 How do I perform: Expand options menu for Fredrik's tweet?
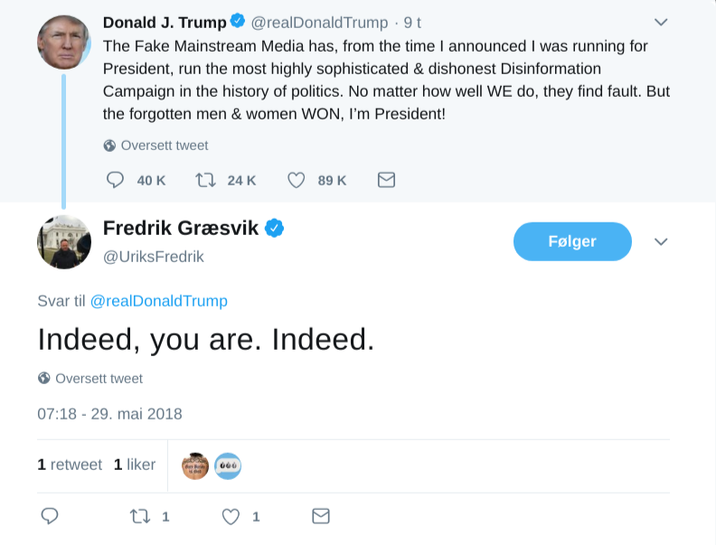coord(661,241)
